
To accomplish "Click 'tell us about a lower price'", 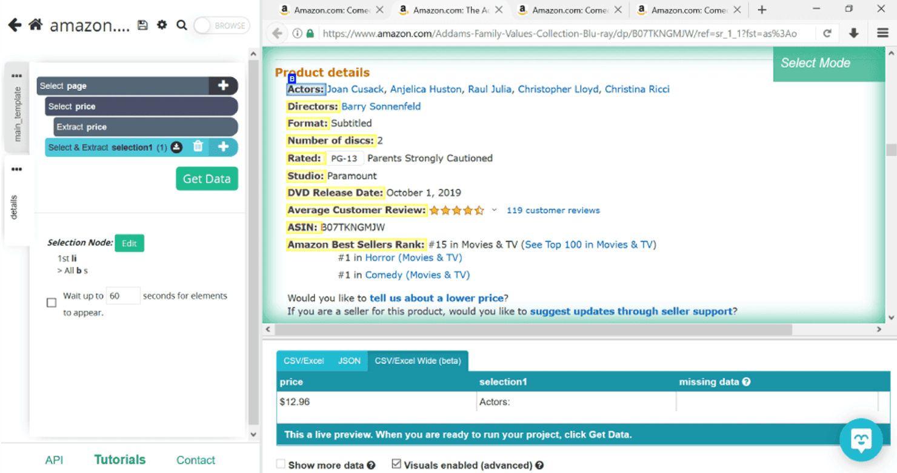I will click(436, 298).
